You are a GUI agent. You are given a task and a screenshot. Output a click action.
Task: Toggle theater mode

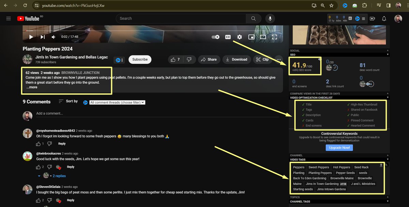pyautogui.click(x=263, y=37)
